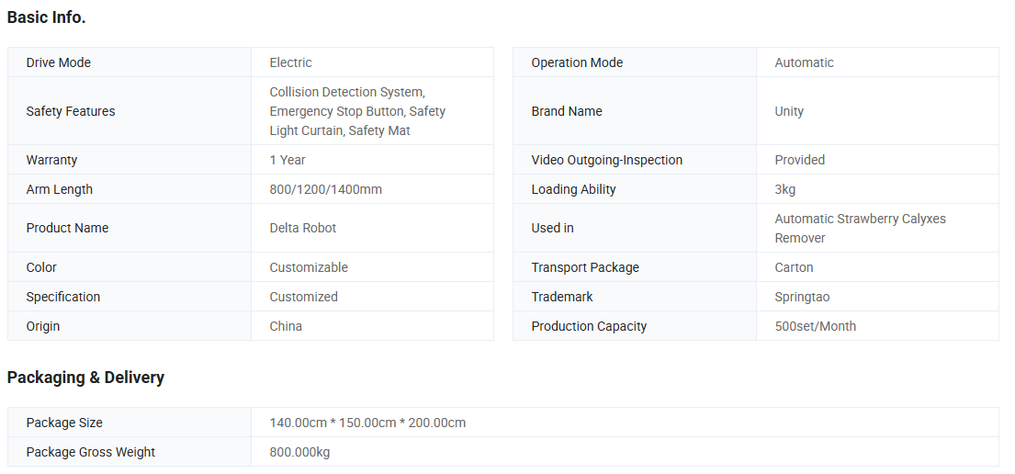Select the Unity brand name value
The image size is (1015, 474).
789,111
